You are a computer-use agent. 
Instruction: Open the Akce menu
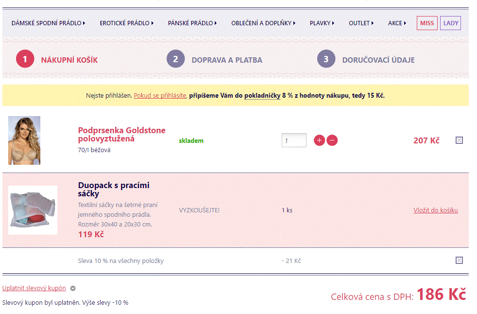point(397,23)
